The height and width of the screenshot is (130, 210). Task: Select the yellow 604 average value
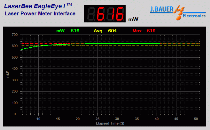113,31
